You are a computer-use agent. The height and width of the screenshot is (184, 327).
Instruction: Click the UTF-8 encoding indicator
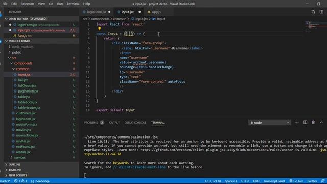tap(245, 181)
